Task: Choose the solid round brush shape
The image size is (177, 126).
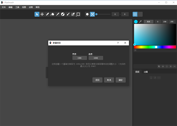Action: coord(87,14)
